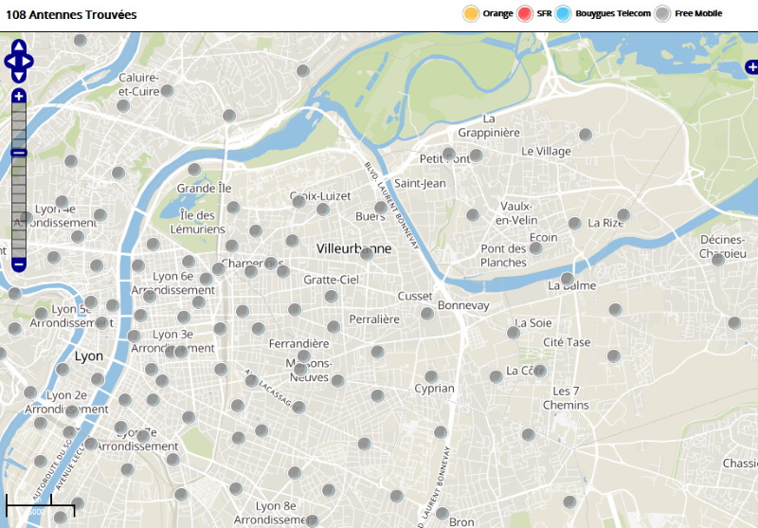Select the antenna marker beside La Soie

[514, 332]
